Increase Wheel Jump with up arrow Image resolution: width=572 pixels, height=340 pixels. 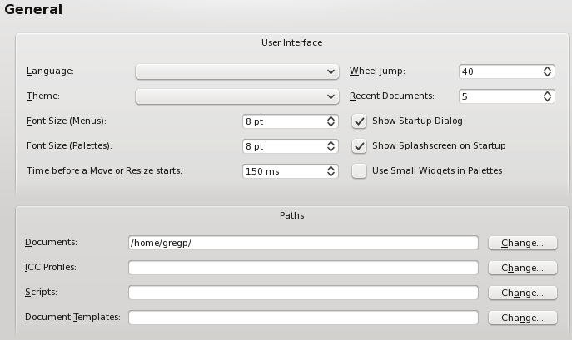[x=547, y=68]
